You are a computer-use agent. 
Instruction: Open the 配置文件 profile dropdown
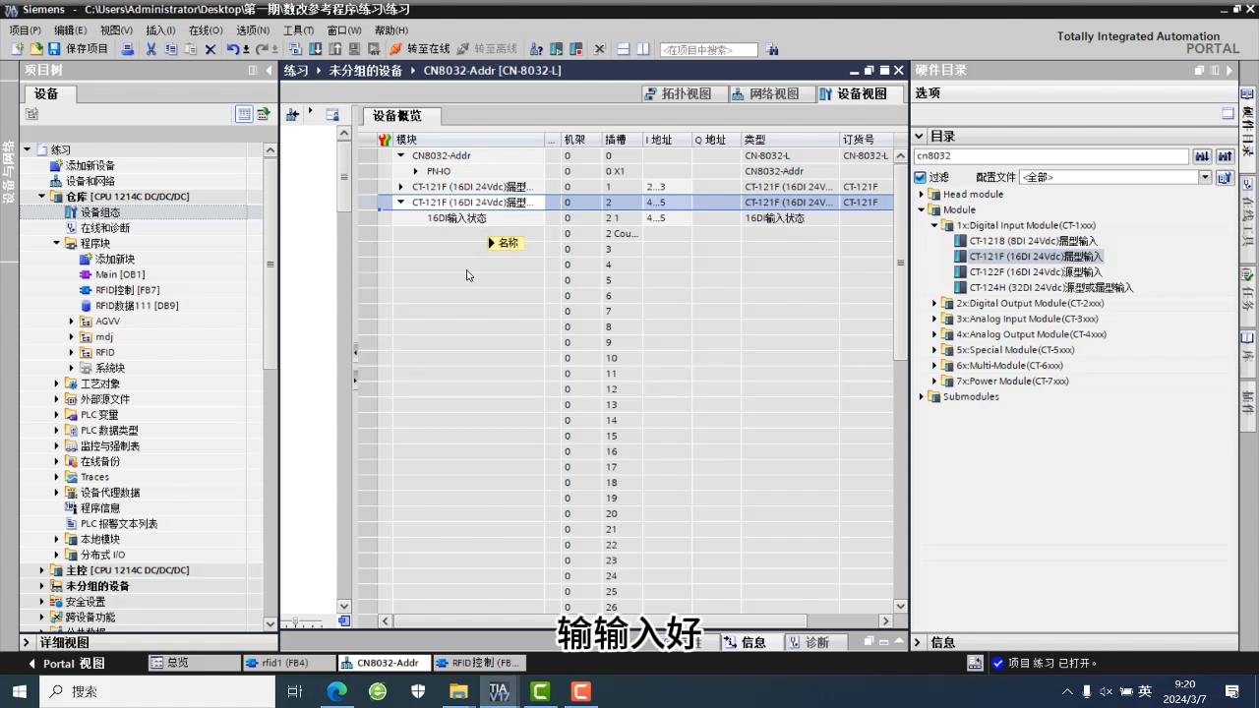pyautogui.click(x=1205, y=178)
